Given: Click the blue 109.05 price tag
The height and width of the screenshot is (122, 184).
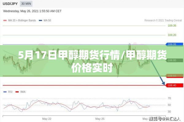Looking at the screenshot, I should [x=174, y=44].
